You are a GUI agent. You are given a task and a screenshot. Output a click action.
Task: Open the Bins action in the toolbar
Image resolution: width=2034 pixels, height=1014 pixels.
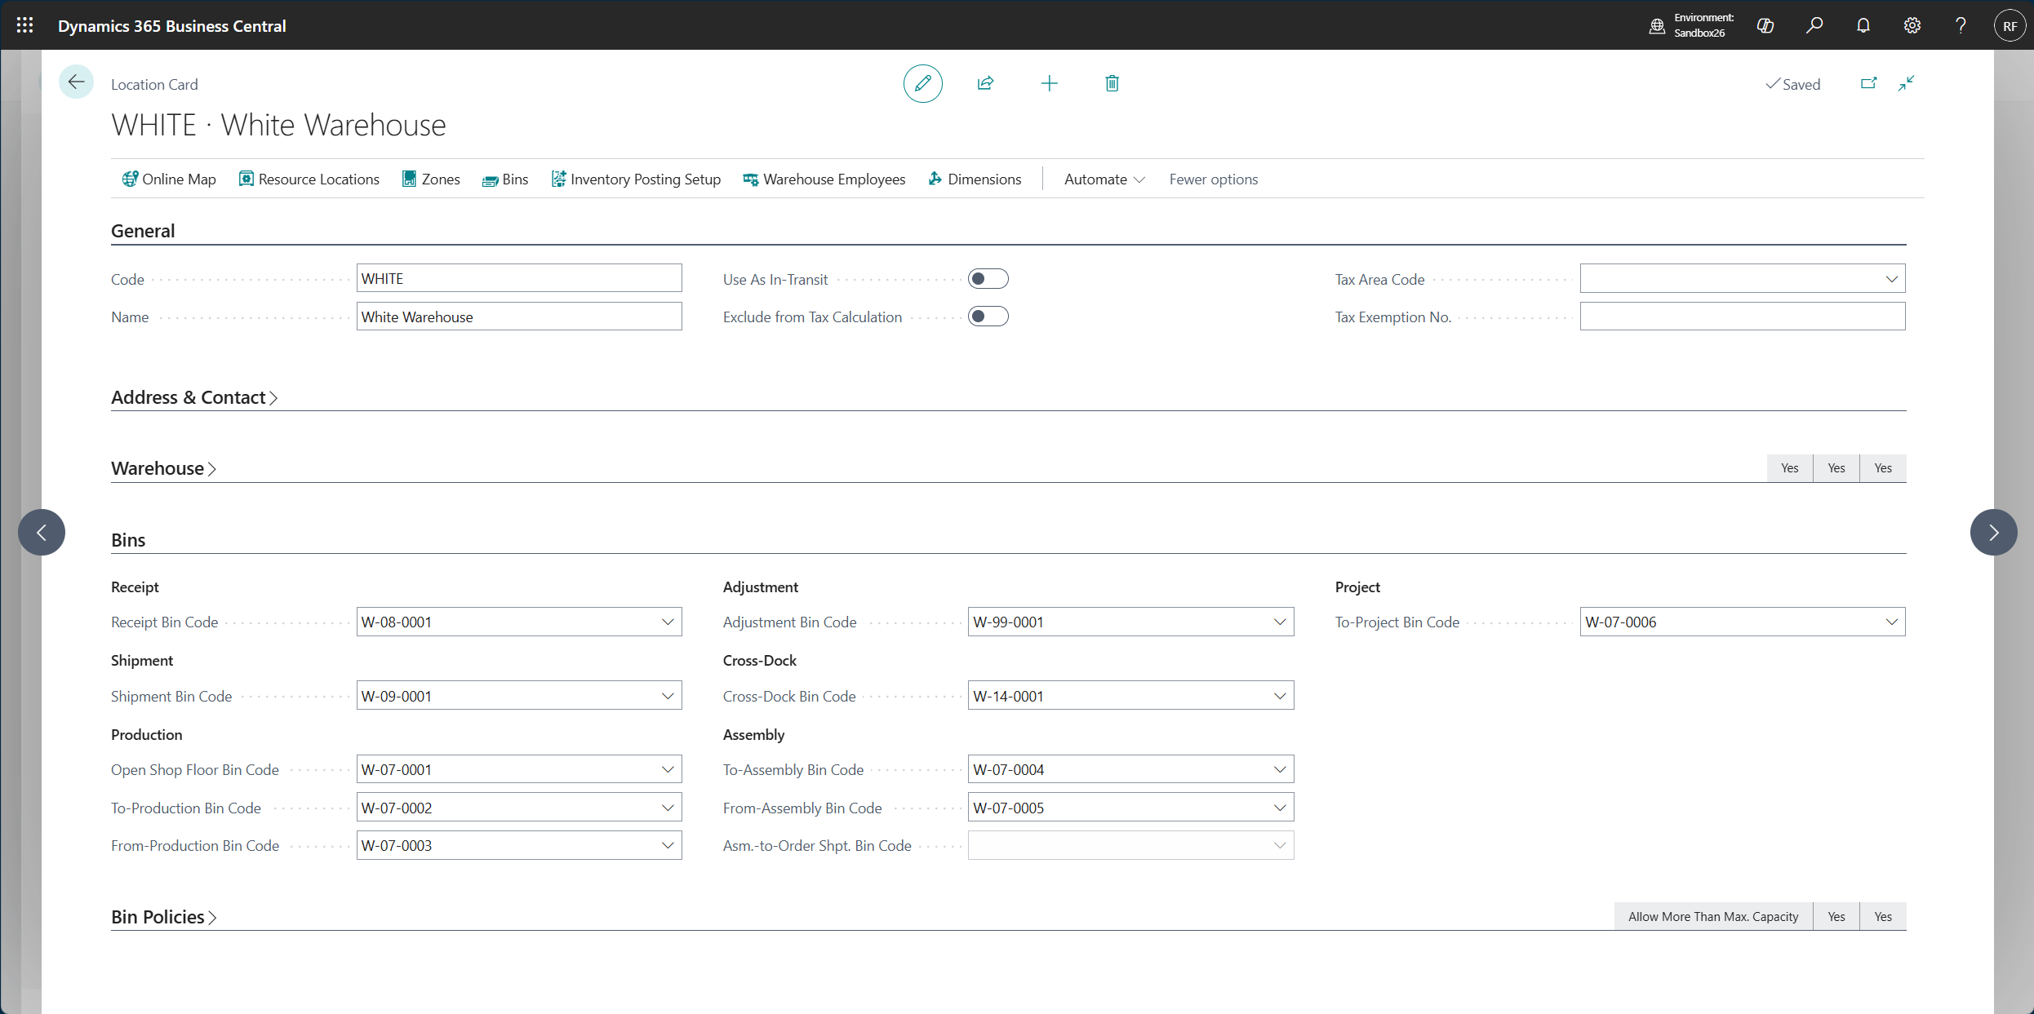click(505, 179)
